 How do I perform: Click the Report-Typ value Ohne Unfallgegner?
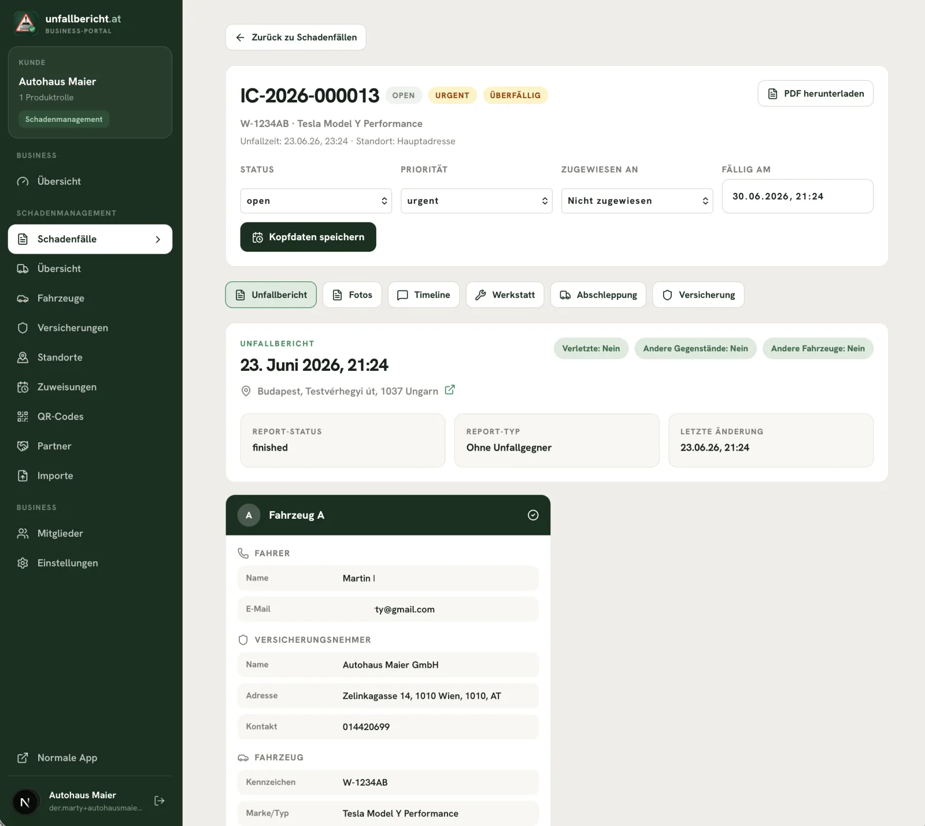509,448
